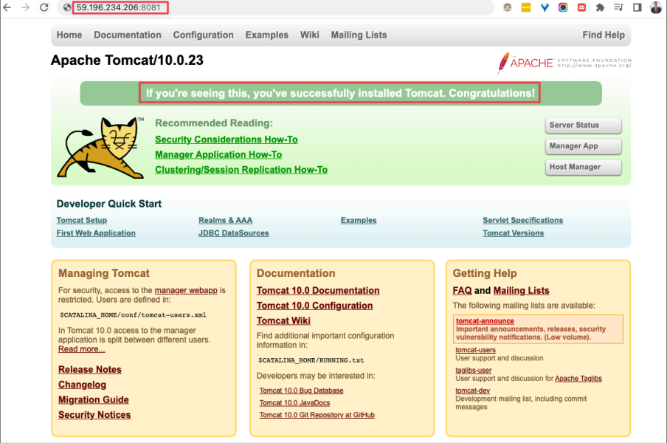Open Tomcat 10.0 Configuration link
Image resolution: width=667 pixels, height=443 pixels.
(x=315, y=306)
